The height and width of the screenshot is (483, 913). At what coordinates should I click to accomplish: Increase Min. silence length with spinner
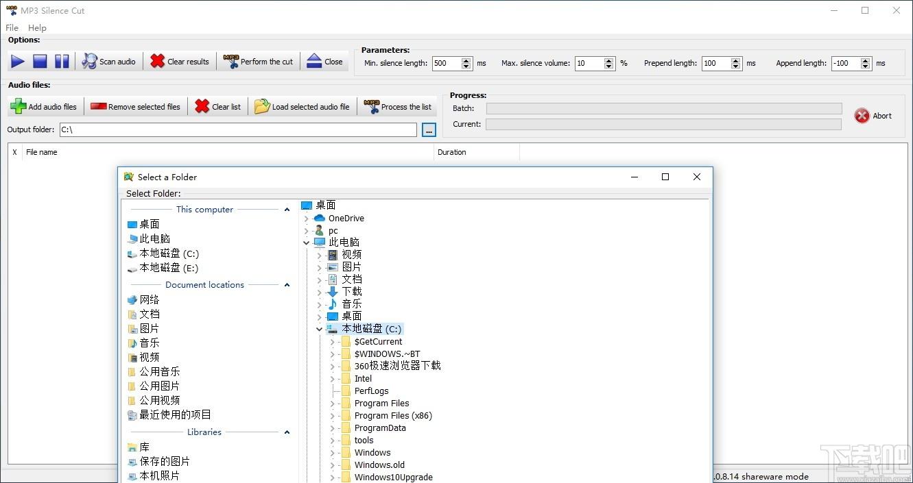click(x=466, y=60)
